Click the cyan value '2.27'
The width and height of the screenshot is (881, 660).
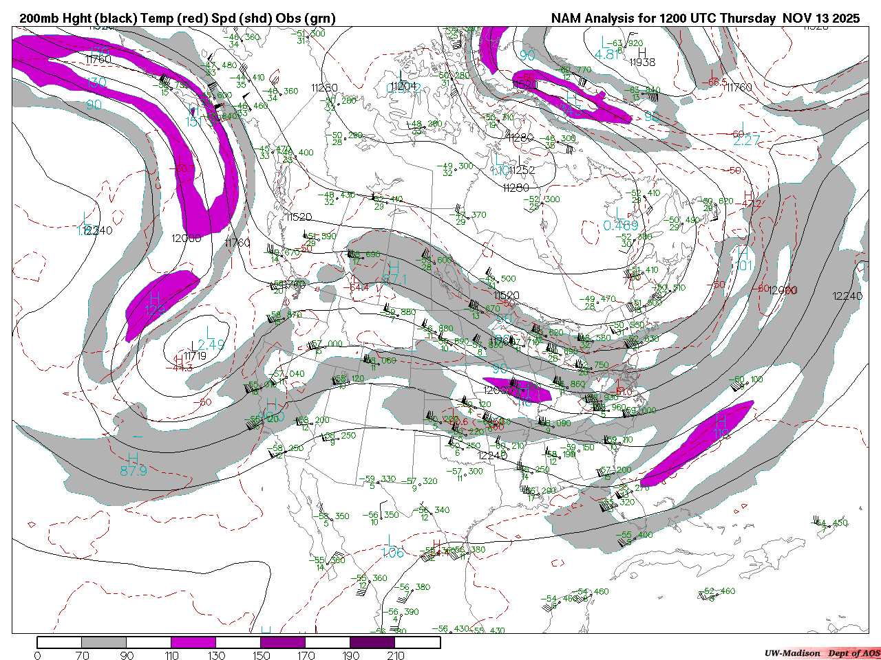[747, 140]
